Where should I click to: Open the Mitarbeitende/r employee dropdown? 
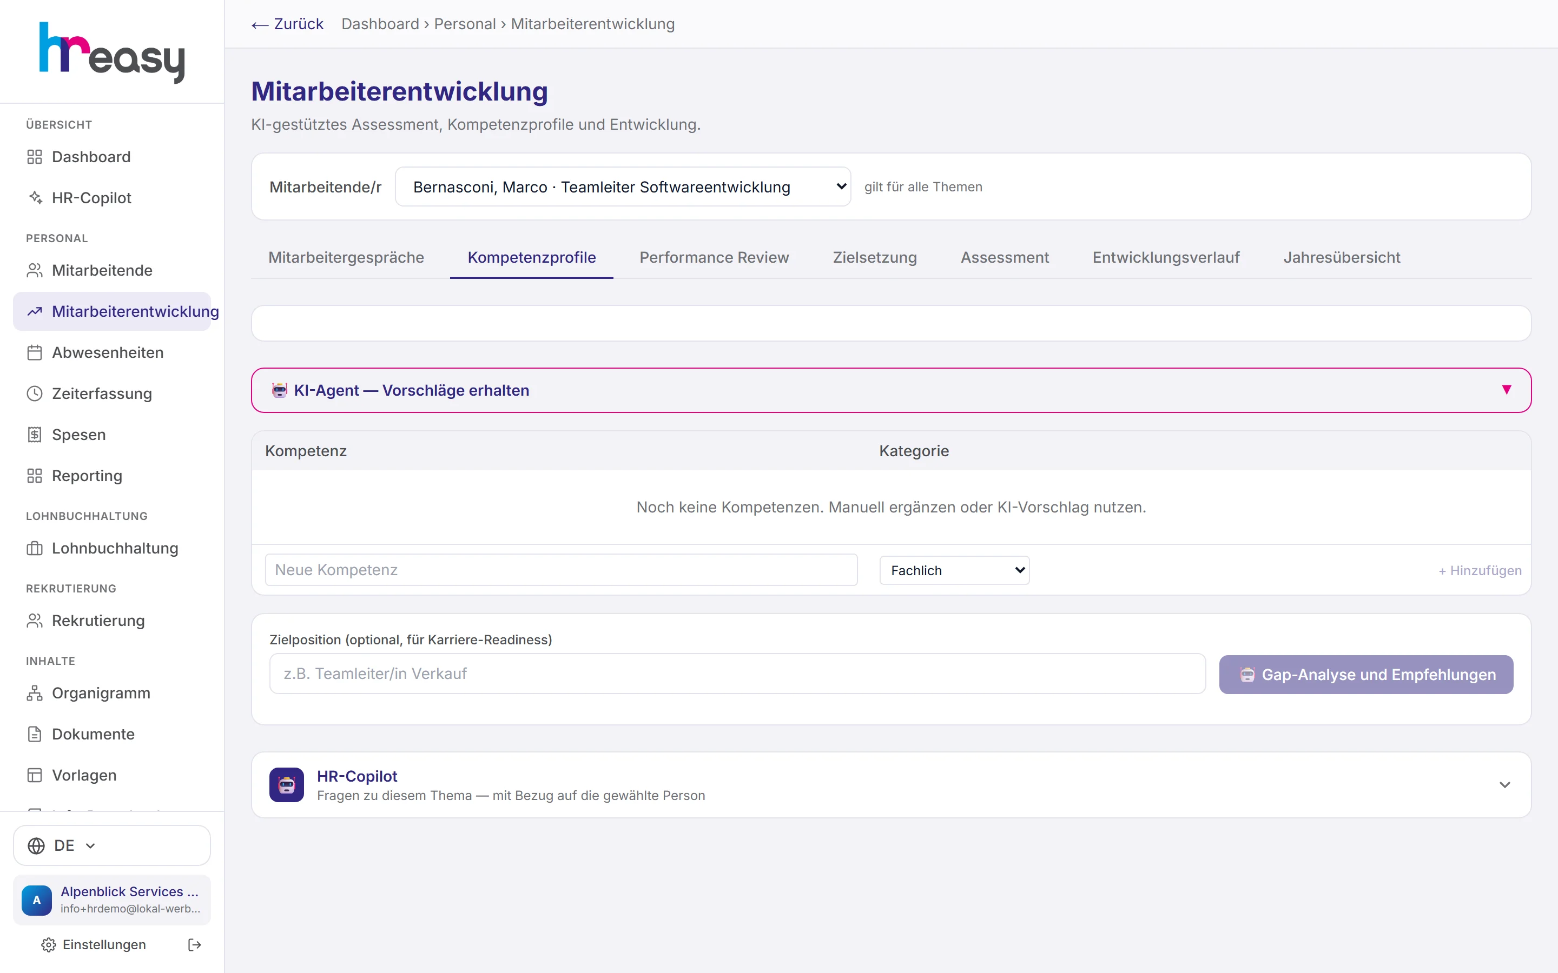click(623, 186)
